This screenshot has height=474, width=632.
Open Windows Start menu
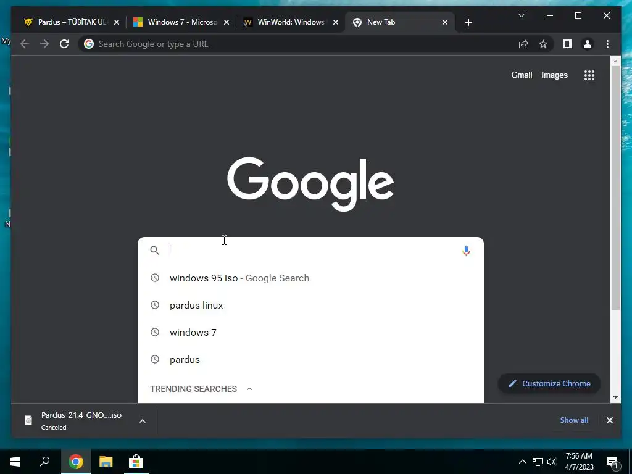(x=15, y=462)
